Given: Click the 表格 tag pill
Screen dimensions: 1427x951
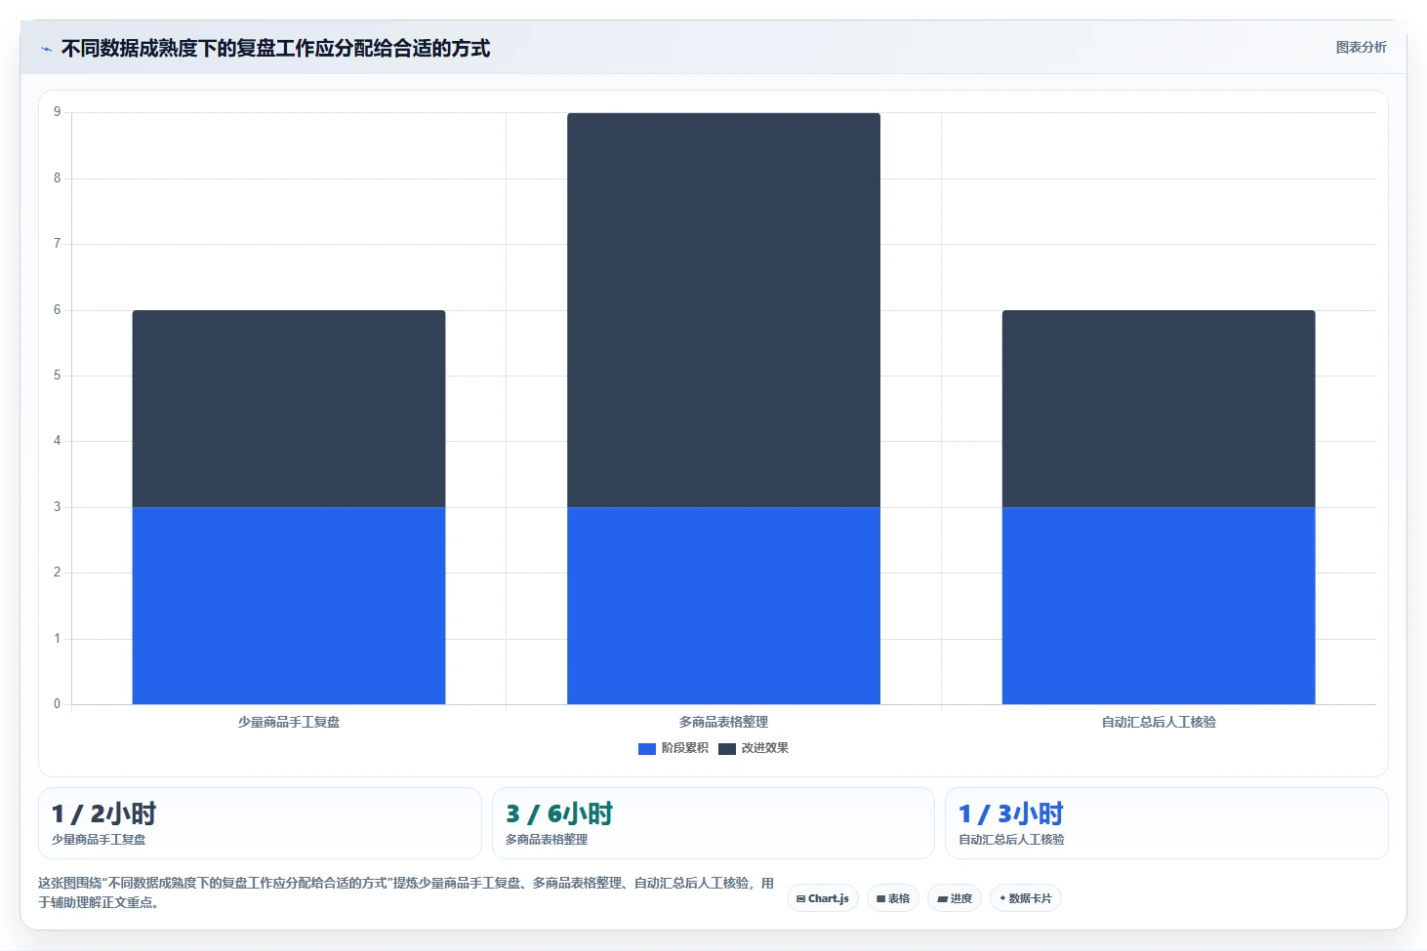Looking at the screenshot, I should [893, 898].
